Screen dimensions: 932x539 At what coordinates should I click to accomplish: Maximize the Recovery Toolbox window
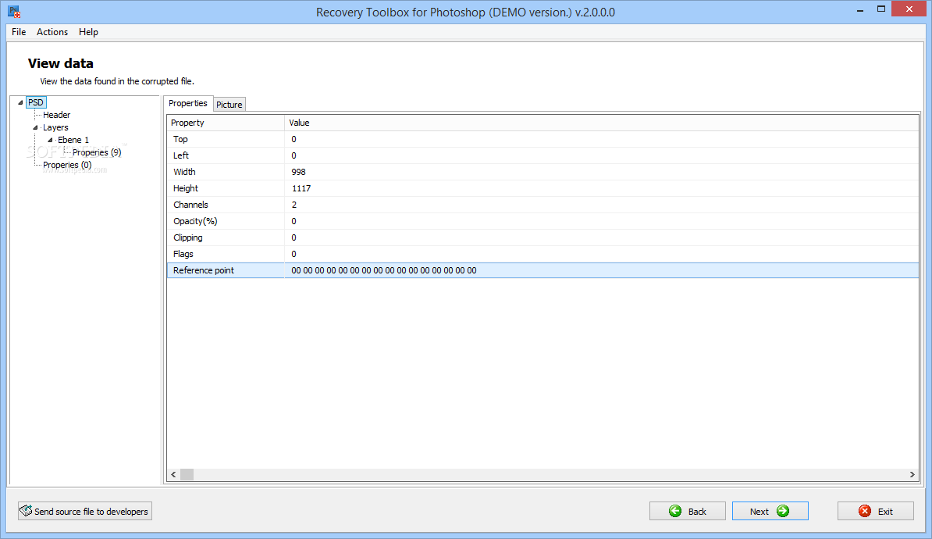click(x=881, y=9)
